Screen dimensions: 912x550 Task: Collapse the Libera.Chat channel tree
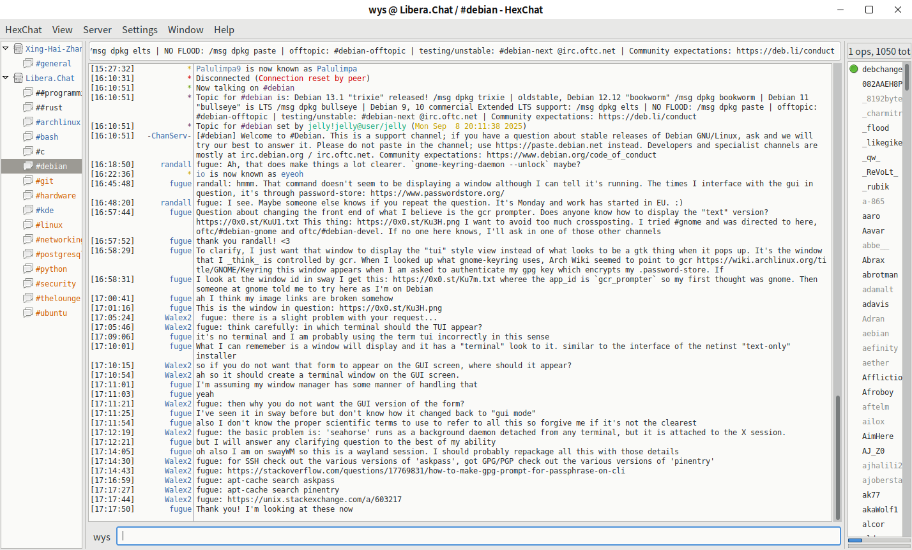point(6,78)
